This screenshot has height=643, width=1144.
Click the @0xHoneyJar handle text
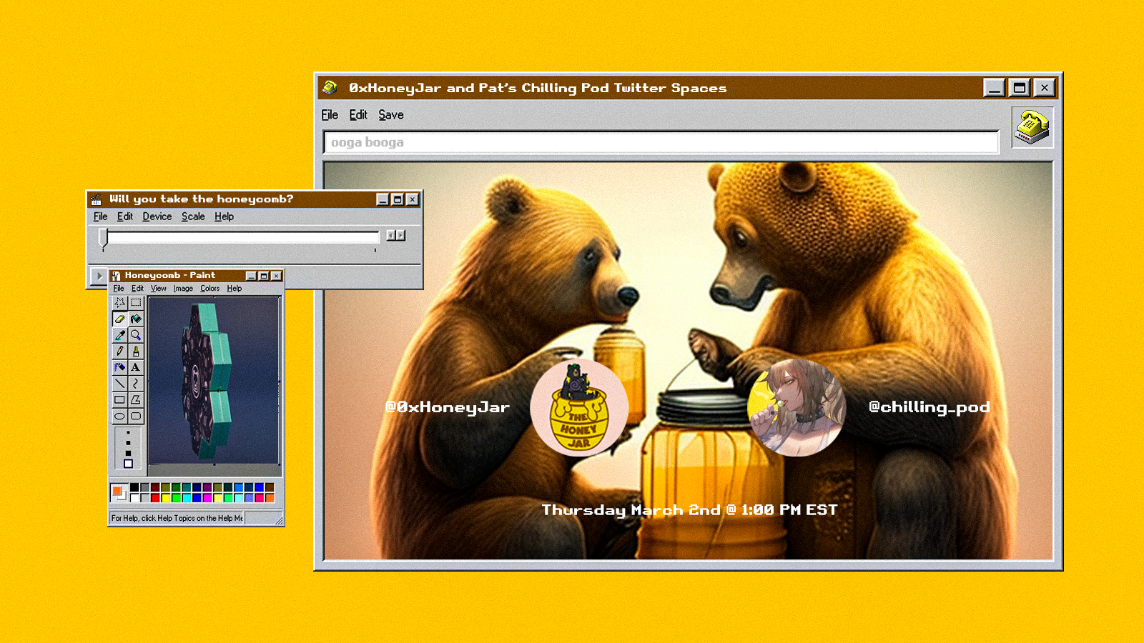click(x=448, y=407)
